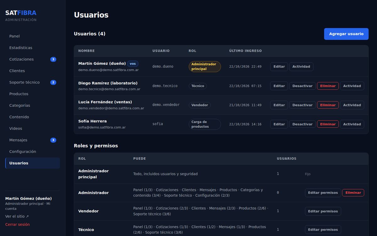This screenshot has height=236, width=377.
Task: Delete the Administrador role
Action: point(353,193)
